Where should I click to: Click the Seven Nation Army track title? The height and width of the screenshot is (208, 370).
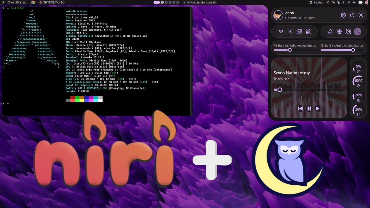tap(292, 73)
